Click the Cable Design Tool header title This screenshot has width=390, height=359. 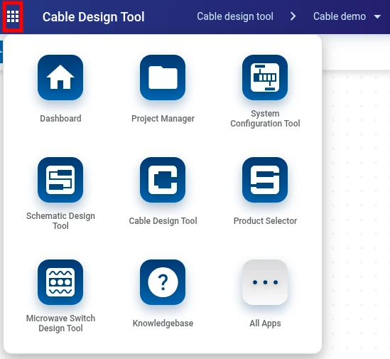click(x=94, y=17)
